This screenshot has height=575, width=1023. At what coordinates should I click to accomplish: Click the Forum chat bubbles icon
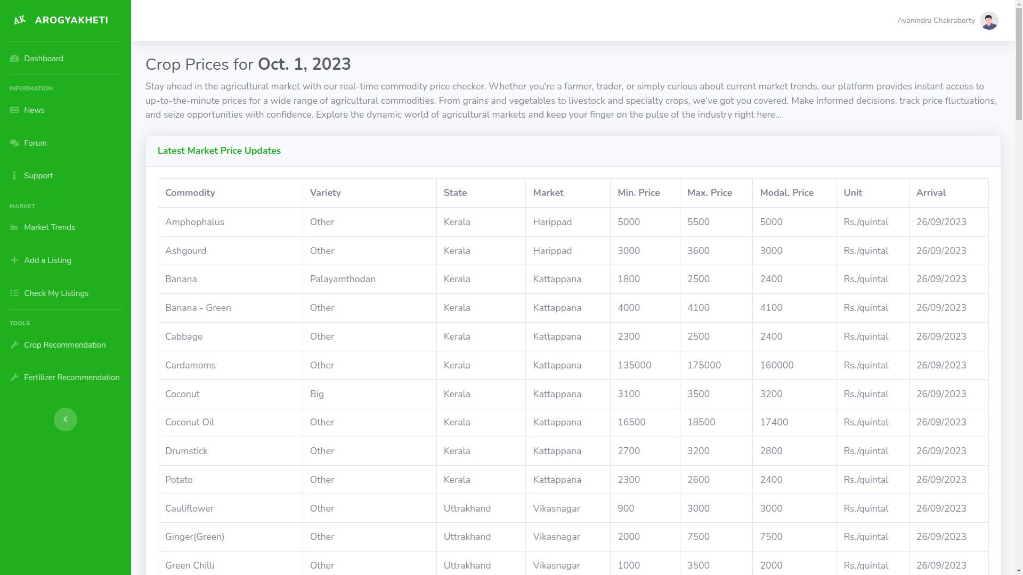click(14, 143)
